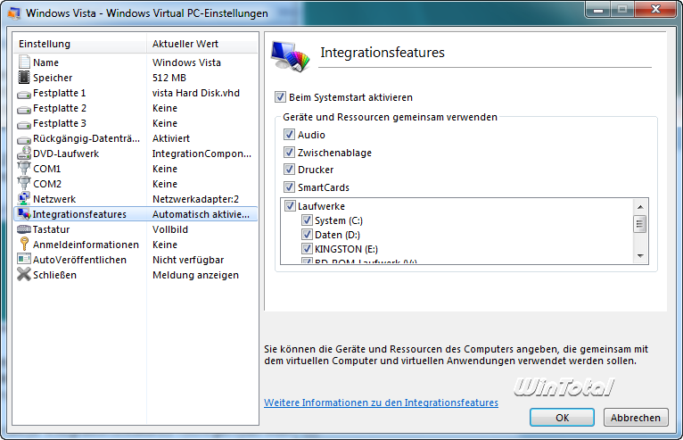Image resolution: width=683 pixels, height=440 pixels.
Task: Click the Schließen X icon
Action: pos(24,274)
